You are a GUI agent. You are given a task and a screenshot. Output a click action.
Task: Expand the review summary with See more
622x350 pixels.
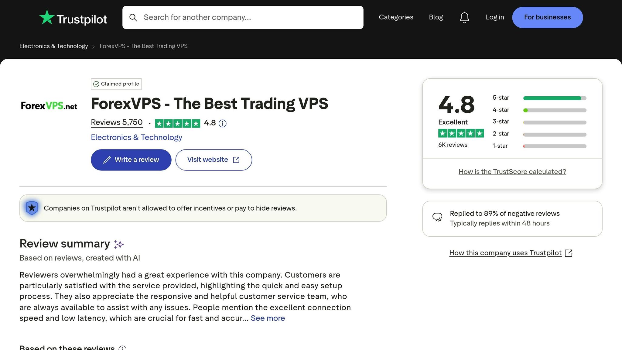pos(267,318)
